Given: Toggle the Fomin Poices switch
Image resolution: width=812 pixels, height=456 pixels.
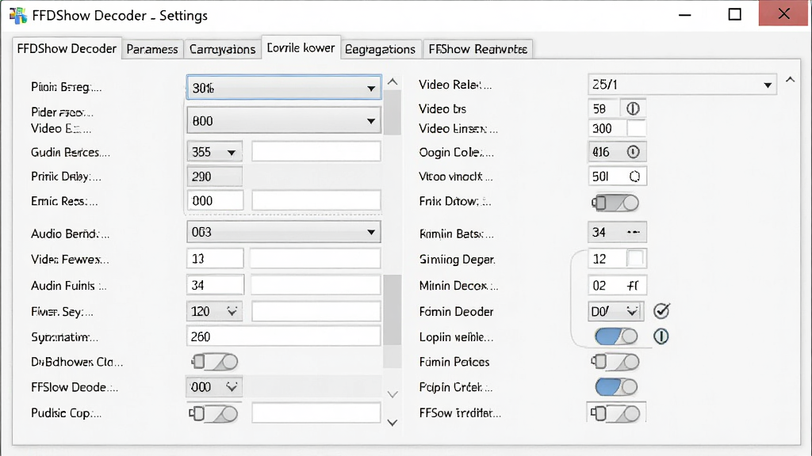Looking at the screenshot, I should coord(615,361).
